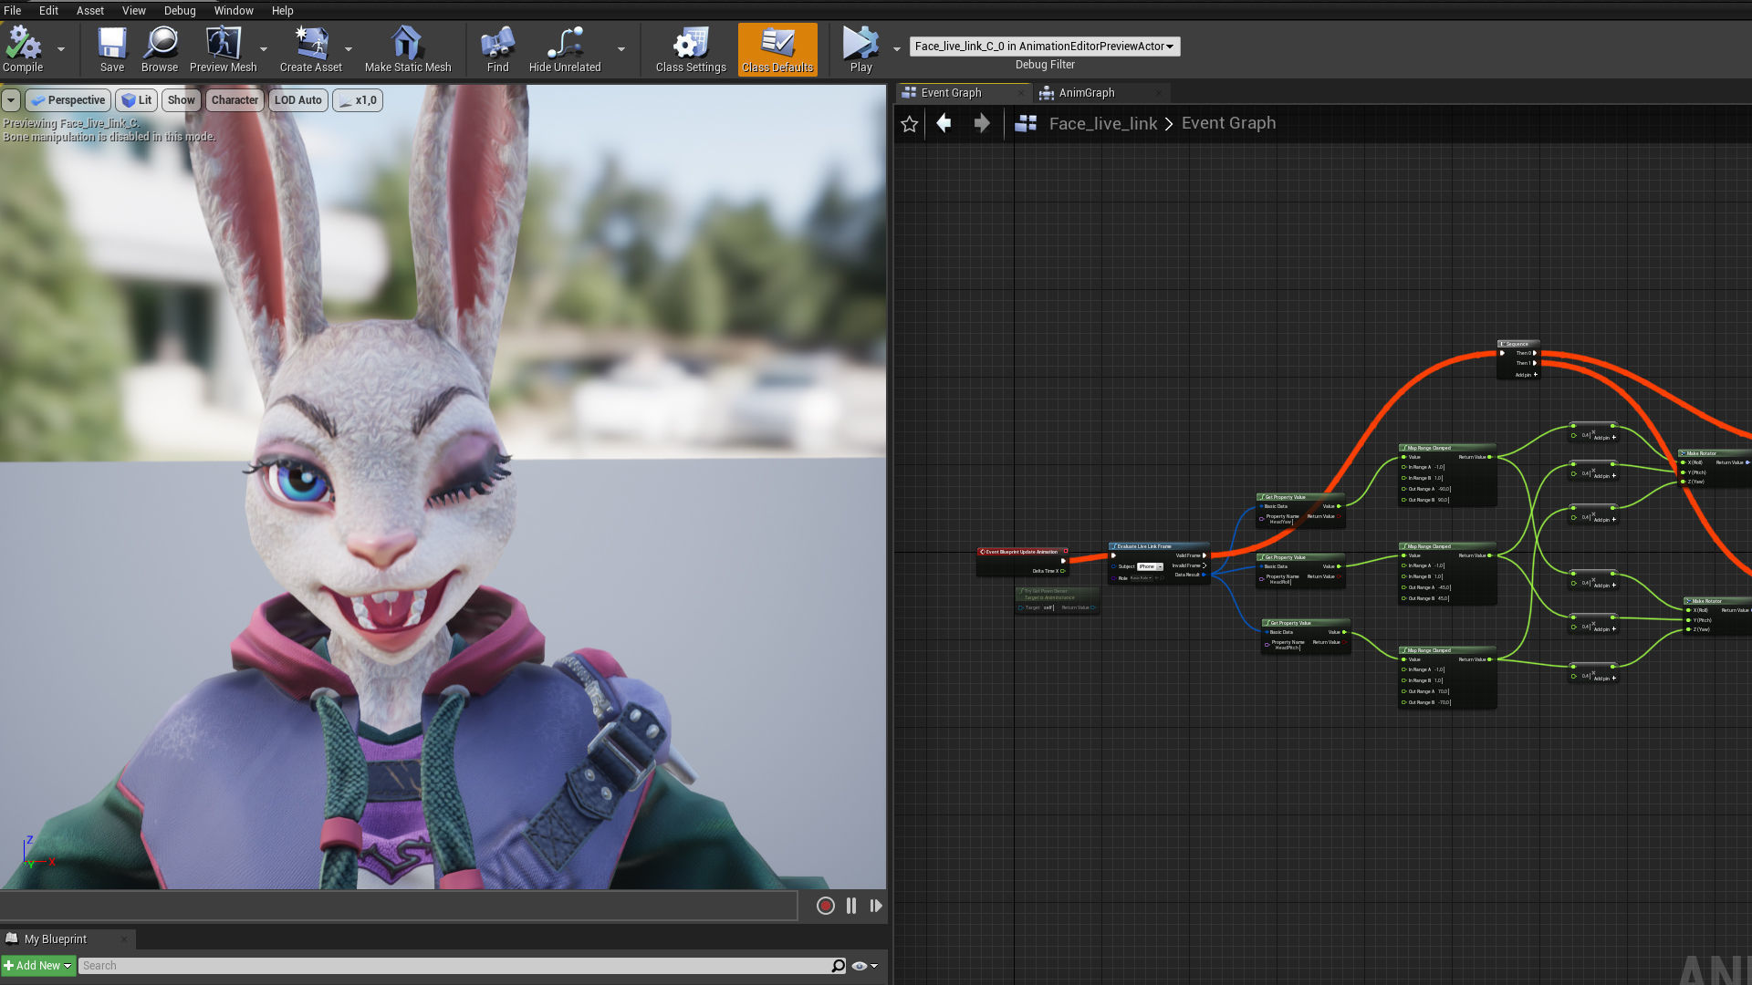The height and width of the screenshot is (985, 1752).
Task: Open the Debug Filter object dropdown
Action: point(1045,47)
